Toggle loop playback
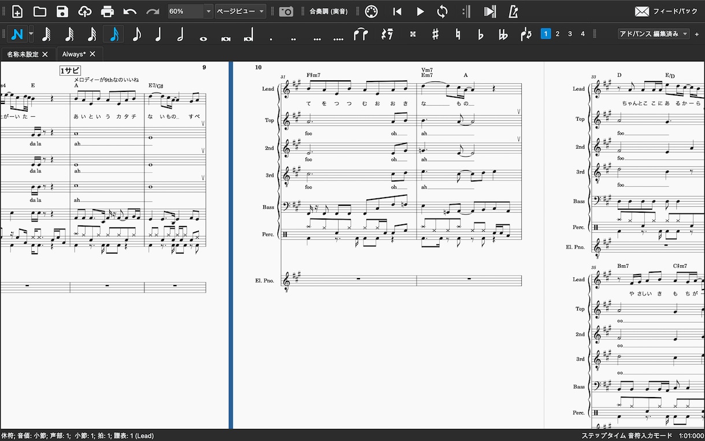 442,11
